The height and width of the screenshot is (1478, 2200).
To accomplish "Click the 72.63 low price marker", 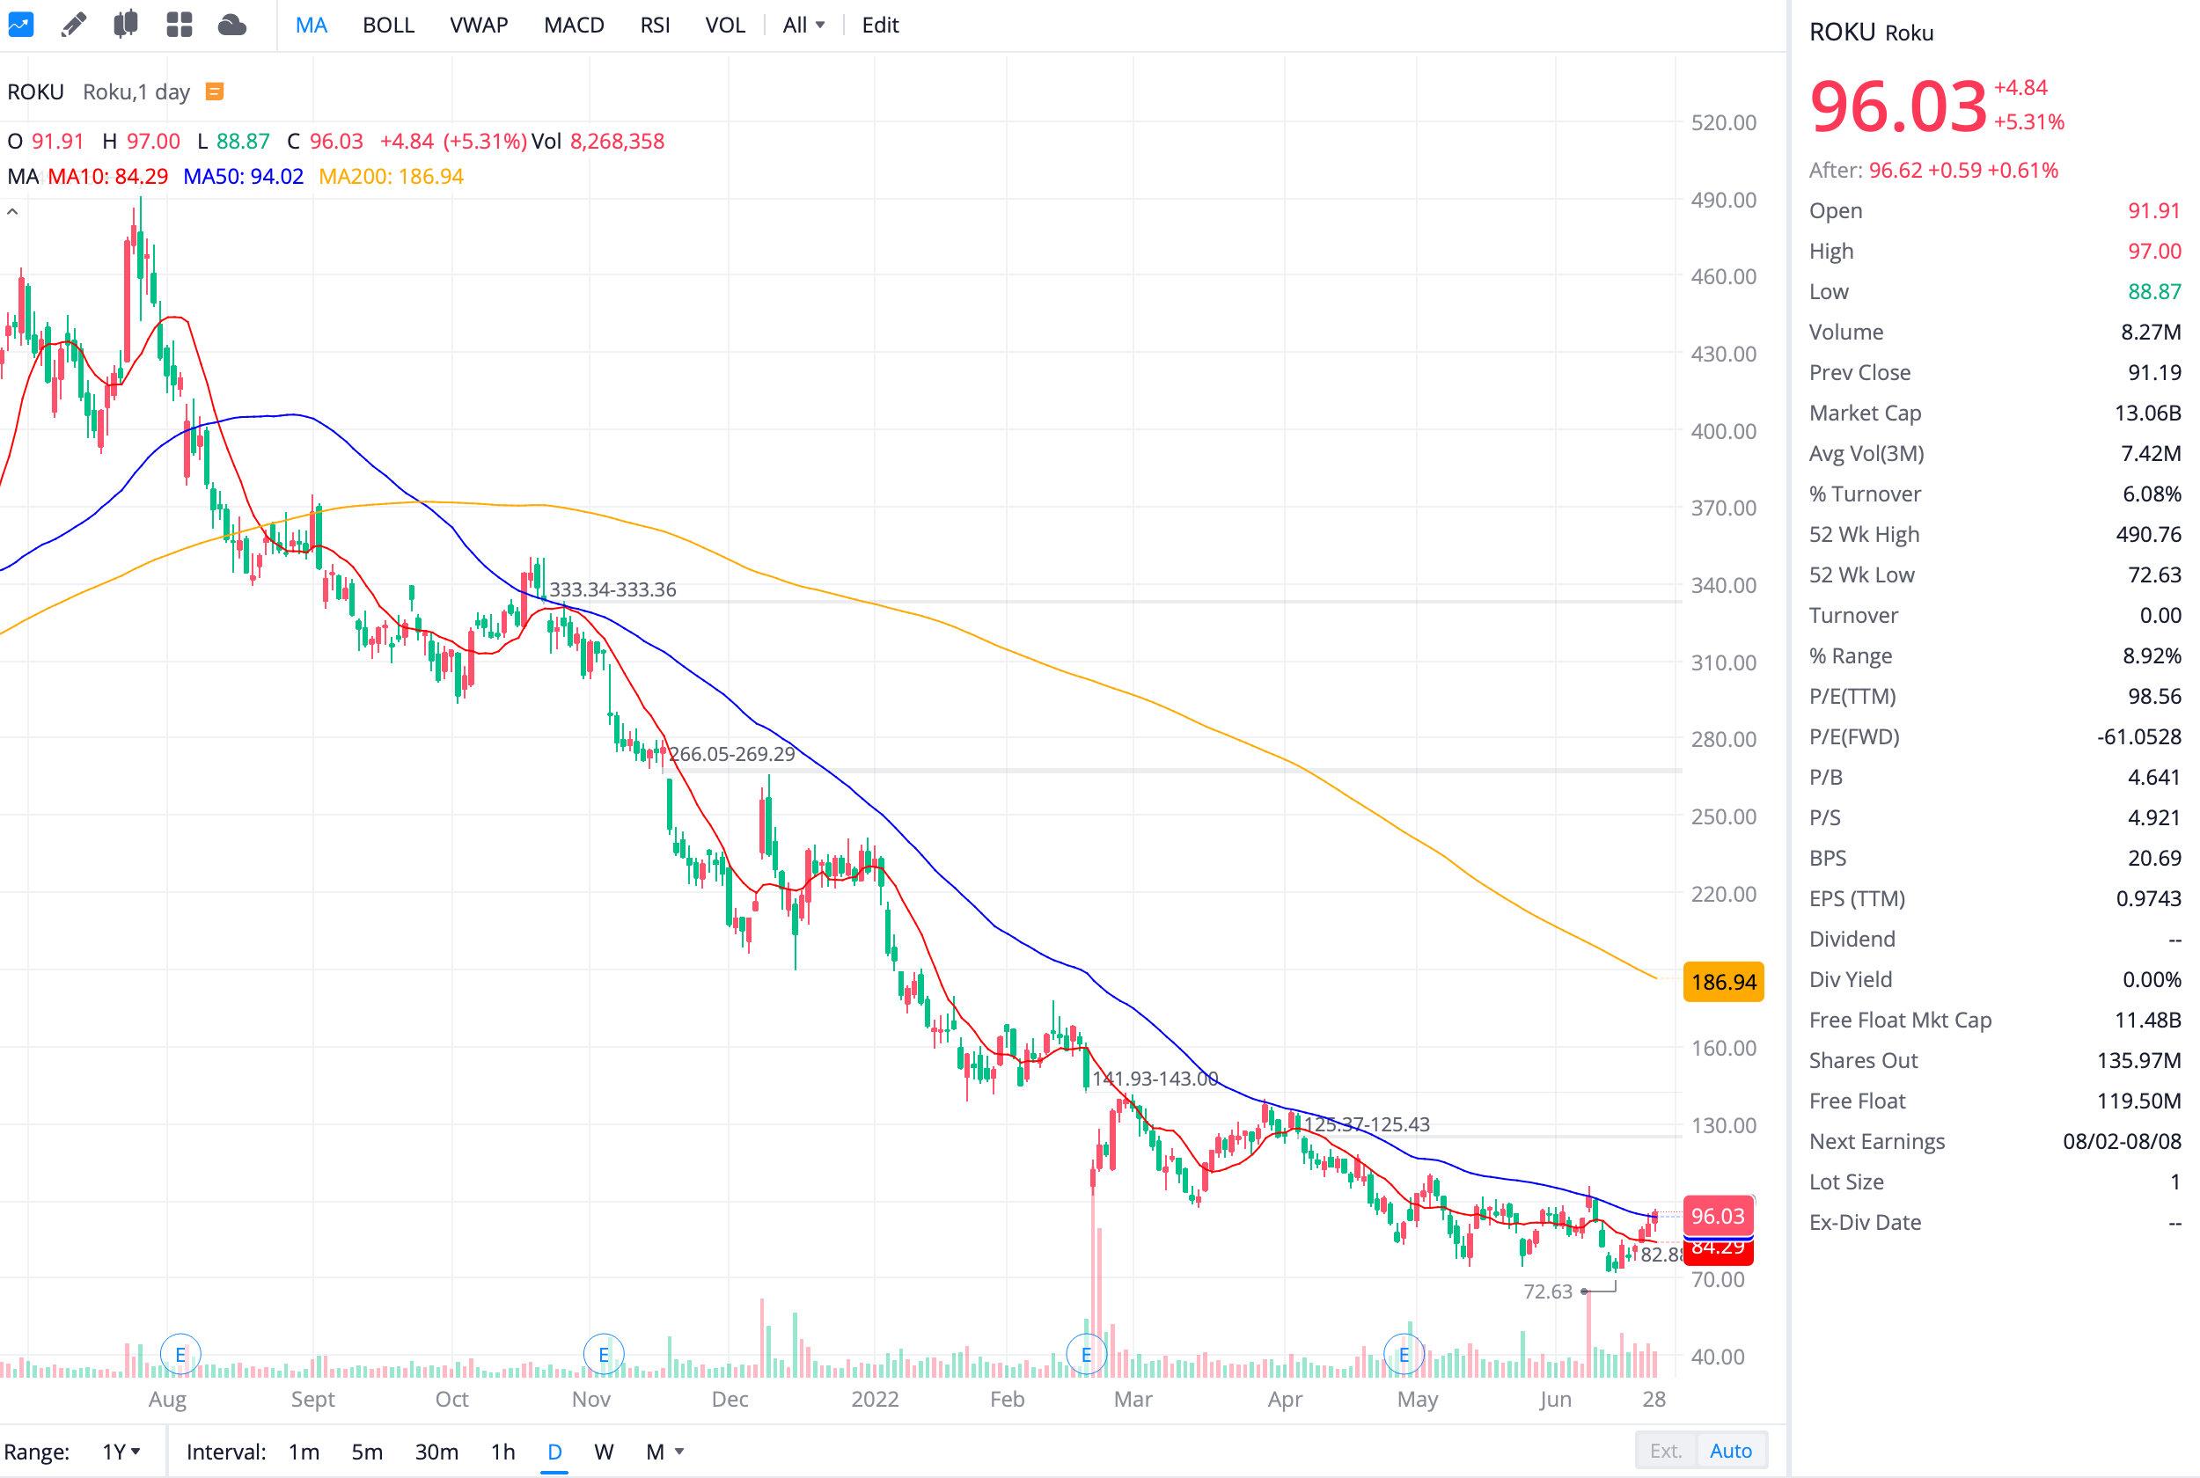I will tap(1547, 1291).
